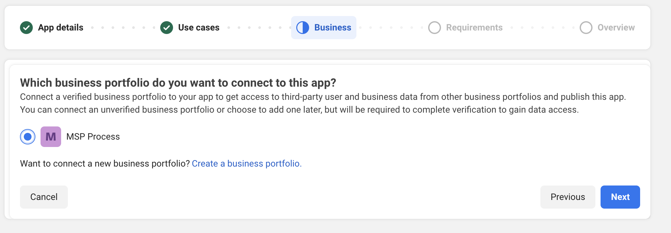This screenshot has width=671, height=233.
Task: Go to the Use cases step
Action: [199, 28]
